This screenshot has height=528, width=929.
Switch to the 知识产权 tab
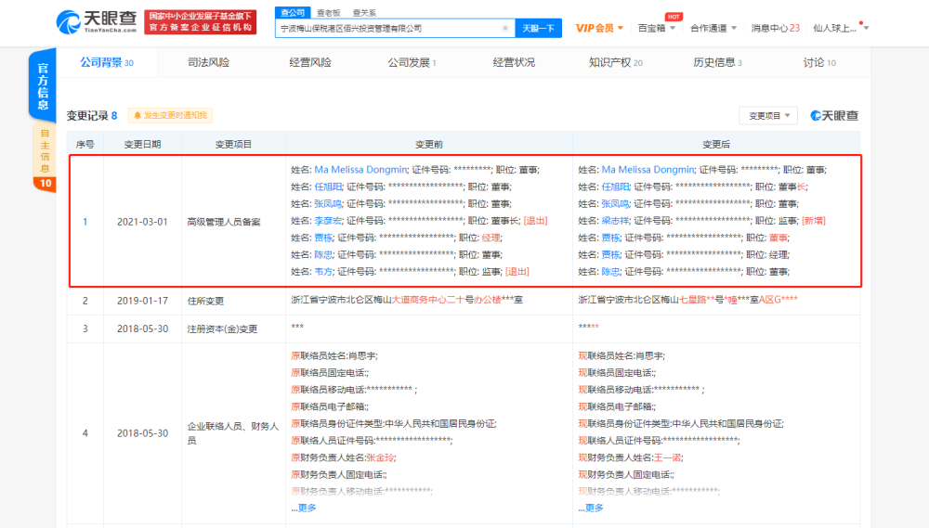click(615, 62)
